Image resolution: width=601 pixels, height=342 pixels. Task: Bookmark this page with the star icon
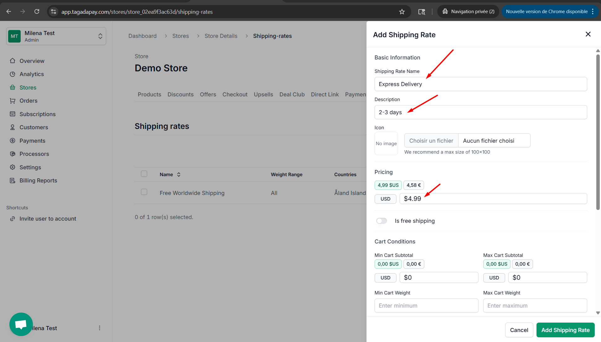402,12
